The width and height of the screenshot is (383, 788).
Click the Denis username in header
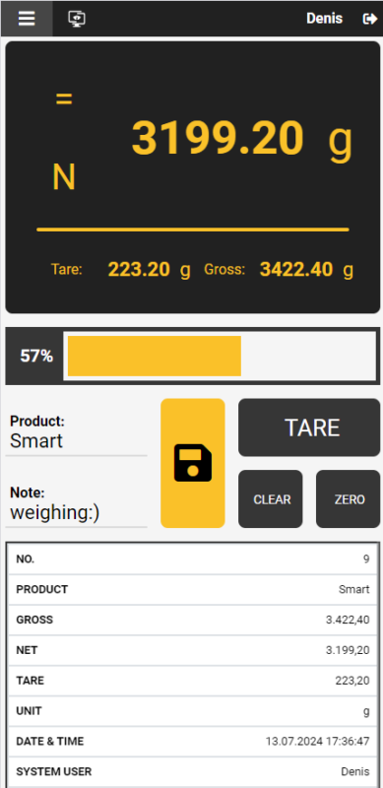pos(325,19)
